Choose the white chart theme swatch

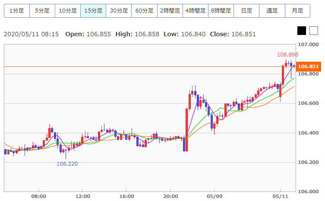(x=314, y=31)
